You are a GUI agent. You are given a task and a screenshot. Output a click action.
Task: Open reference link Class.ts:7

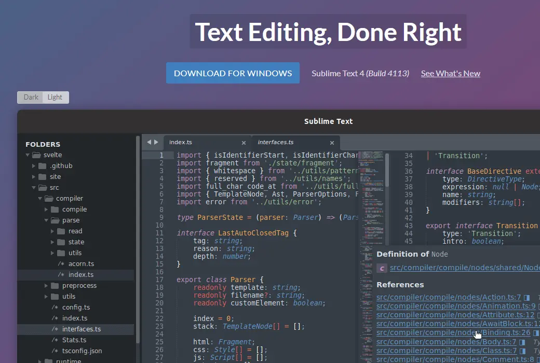447,351
